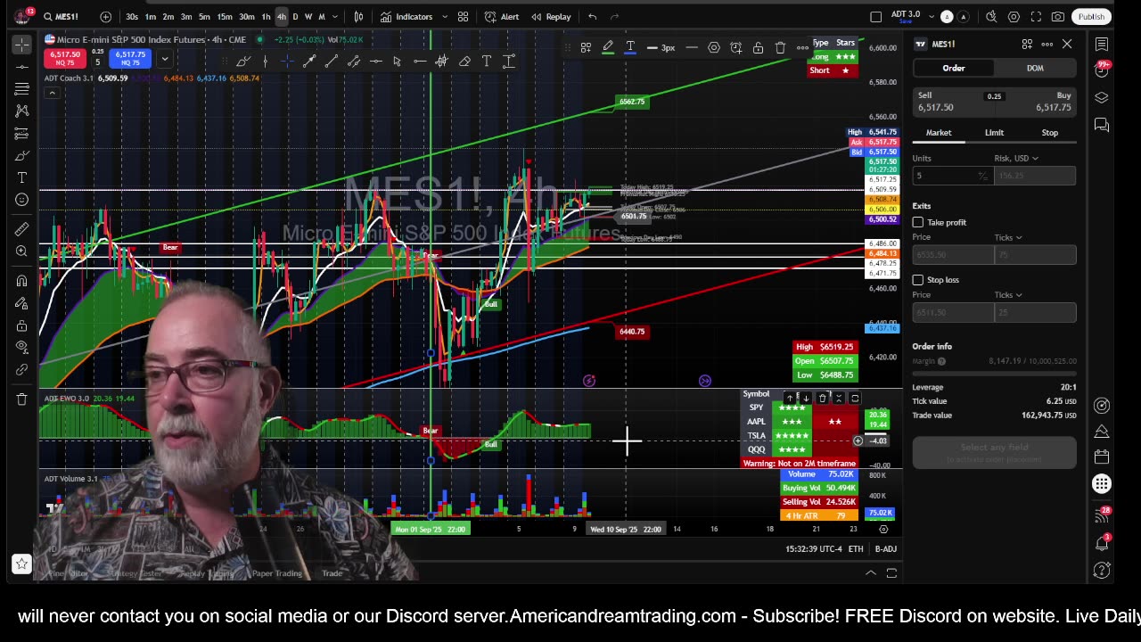The width and height of the screenshot is (1141, 642).
Task: Toggle the B-ADJ back adjustment setting
Action: pyautogui.click(x=885, y=549)
